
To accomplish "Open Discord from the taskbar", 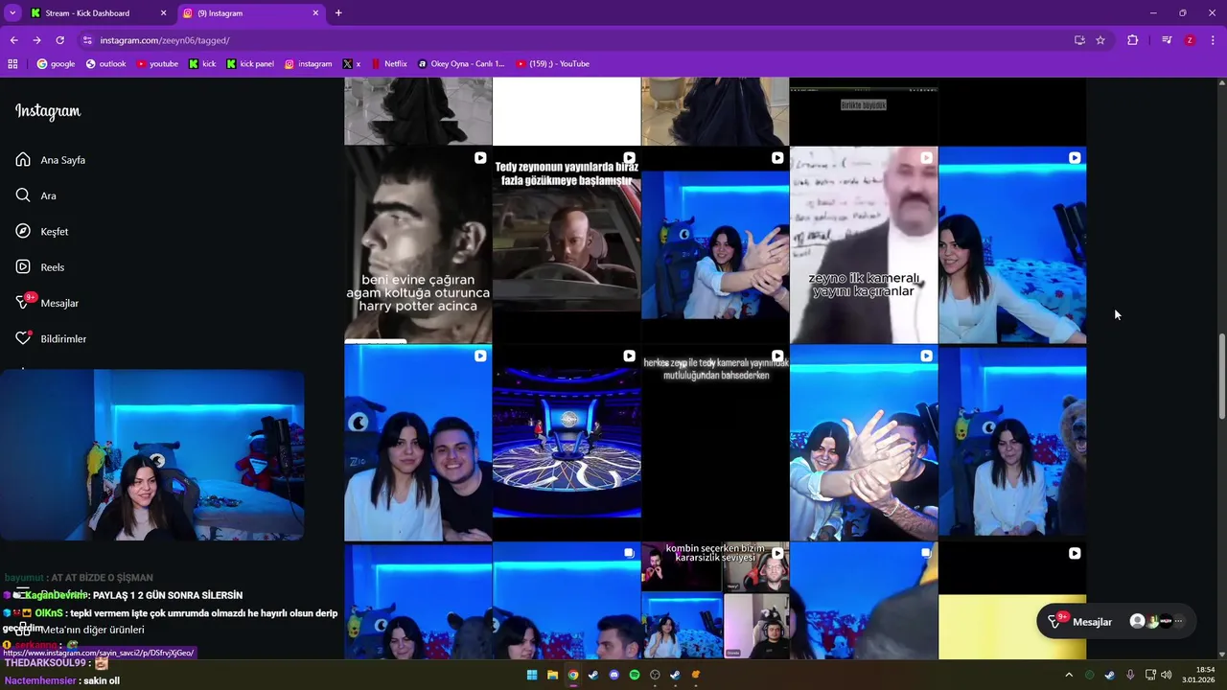I will [x=614, y=675].
